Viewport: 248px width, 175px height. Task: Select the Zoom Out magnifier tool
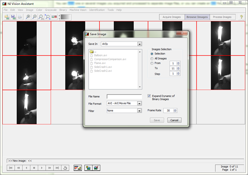click(x=34, y=17)
